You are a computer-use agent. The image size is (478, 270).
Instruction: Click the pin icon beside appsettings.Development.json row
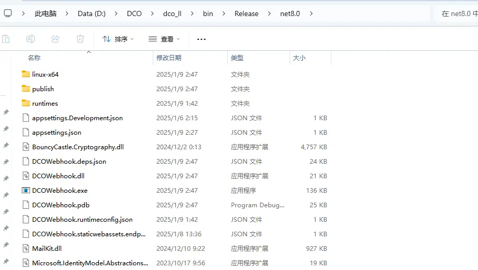6,112
